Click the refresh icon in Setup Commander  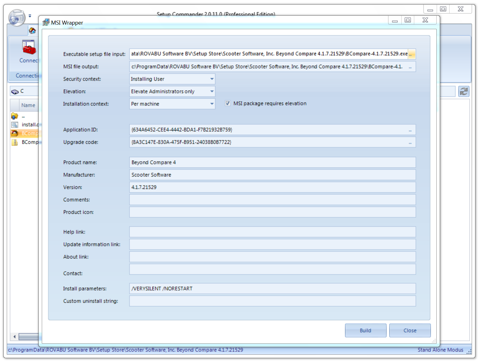(464, 91)
